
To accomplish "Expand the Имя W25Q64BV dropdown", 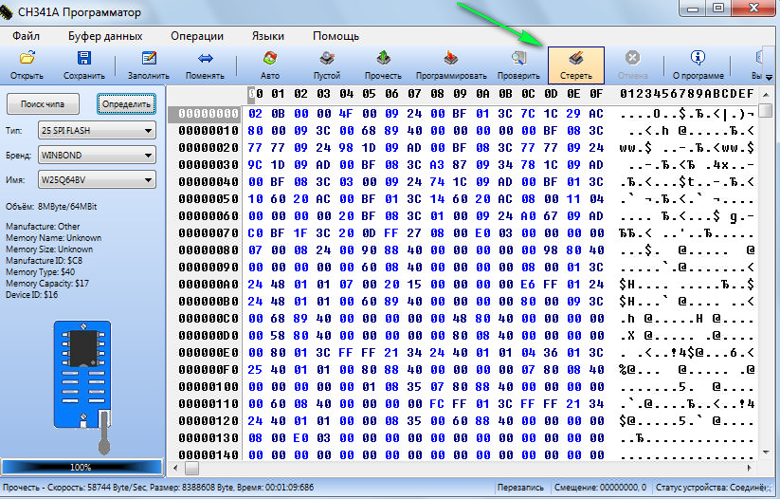I will tap(97, 180).
